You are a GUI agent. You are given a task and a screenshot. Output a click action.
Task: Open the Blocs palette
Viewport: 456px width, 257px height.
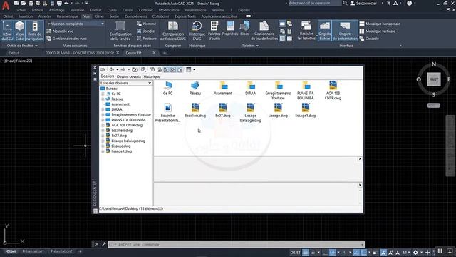244,29
